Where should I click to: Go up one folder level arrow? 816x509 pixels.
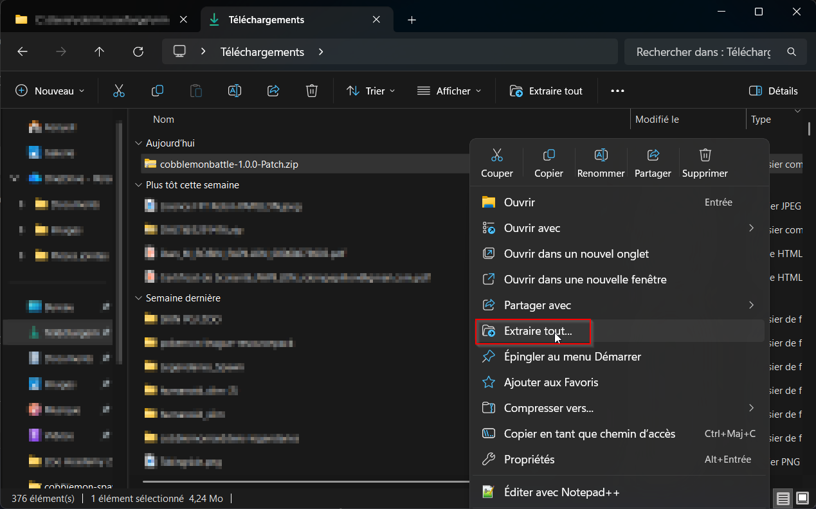tap(99, 52)
